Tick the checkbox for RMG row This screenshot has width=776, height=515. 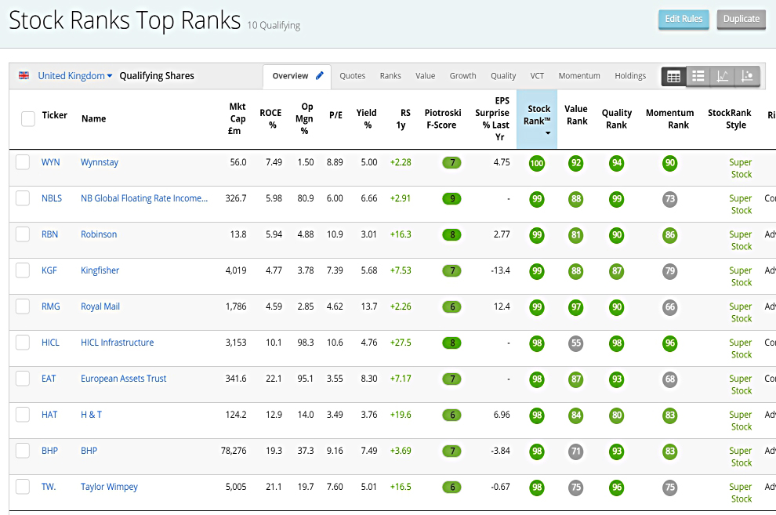pyautogui.click(x=23, y=306)
